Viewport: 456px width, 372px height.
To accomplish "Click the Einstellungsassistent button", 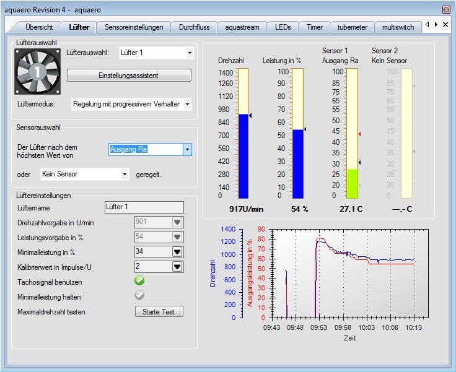I will (x=129, y=75).
